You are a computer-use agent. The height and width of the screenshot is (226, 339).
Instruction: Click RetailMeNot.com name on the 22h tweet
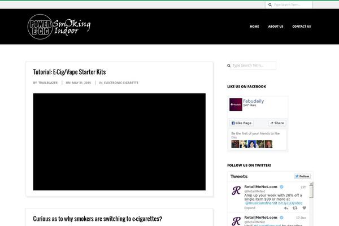tap(260, 186)
